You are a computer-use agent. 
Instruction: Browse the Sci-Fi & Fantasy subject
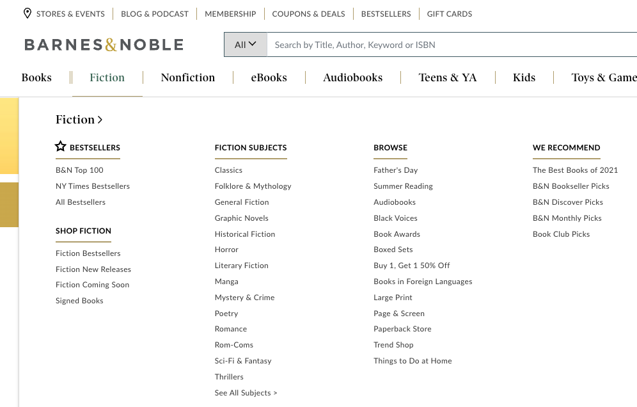(243, 361)
